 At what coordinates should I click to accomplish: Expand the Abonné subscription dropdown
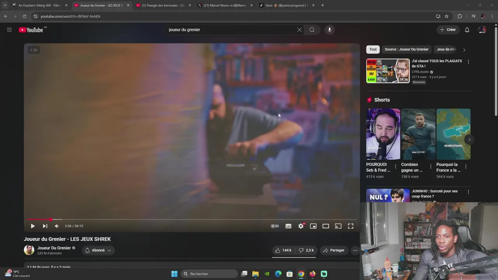(98, 250)
